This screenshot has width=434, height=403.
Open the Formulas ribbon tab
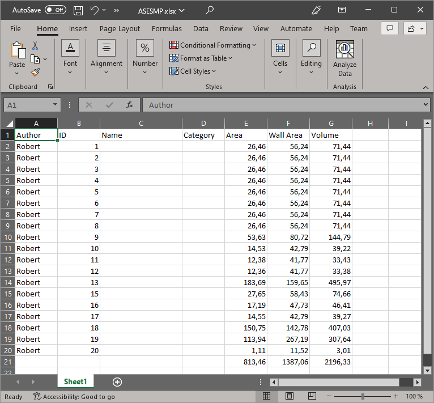coord(167,29)
